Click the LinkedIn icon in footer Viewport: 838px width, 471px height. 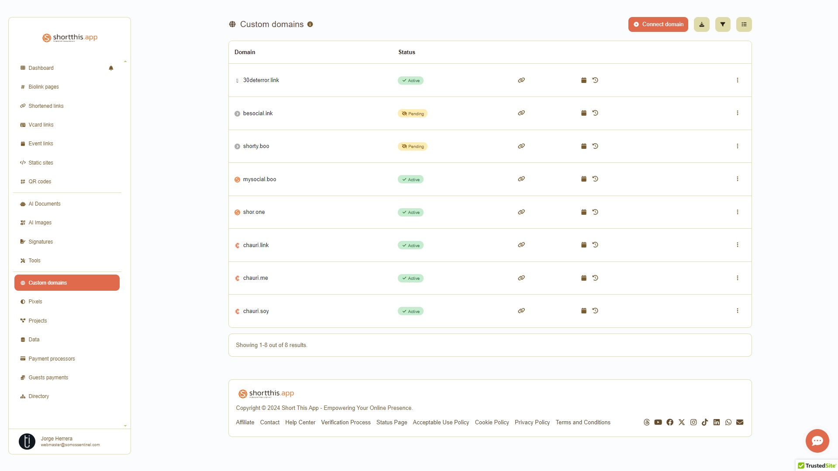[x=717, y=422]
